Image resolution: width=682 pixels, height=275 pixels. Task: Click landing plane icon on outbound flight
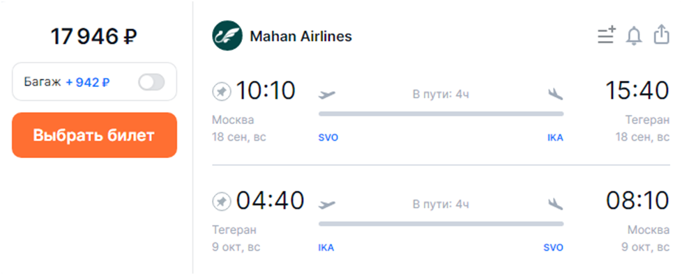tap(555, 94)
